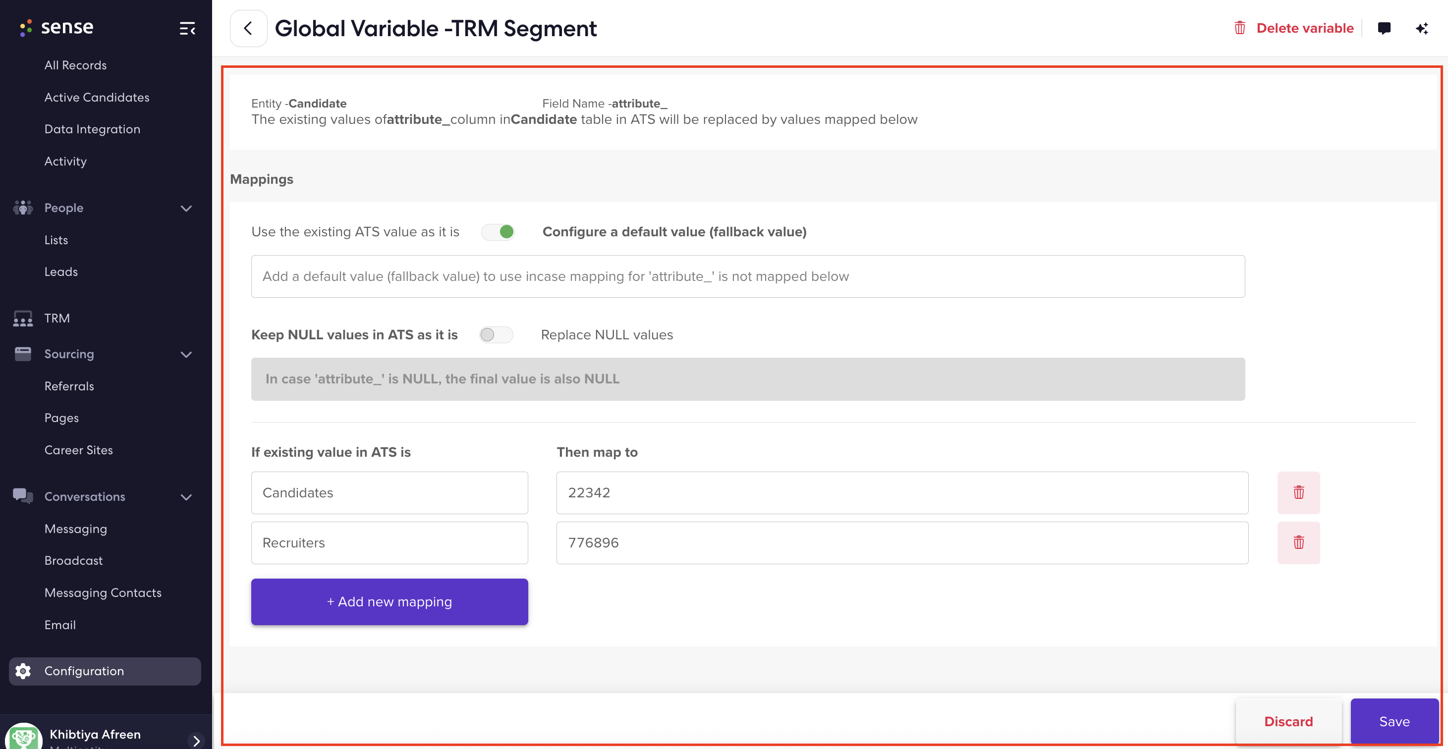Open TRM from the sidebar
Viewport: 1448px width, 749px height.
point(57,318)
